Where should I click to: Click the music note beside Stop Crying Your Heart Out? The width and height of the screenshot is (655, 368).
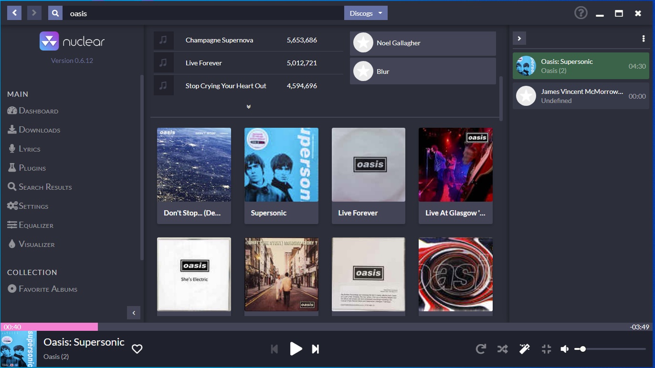tap(163, 86)
